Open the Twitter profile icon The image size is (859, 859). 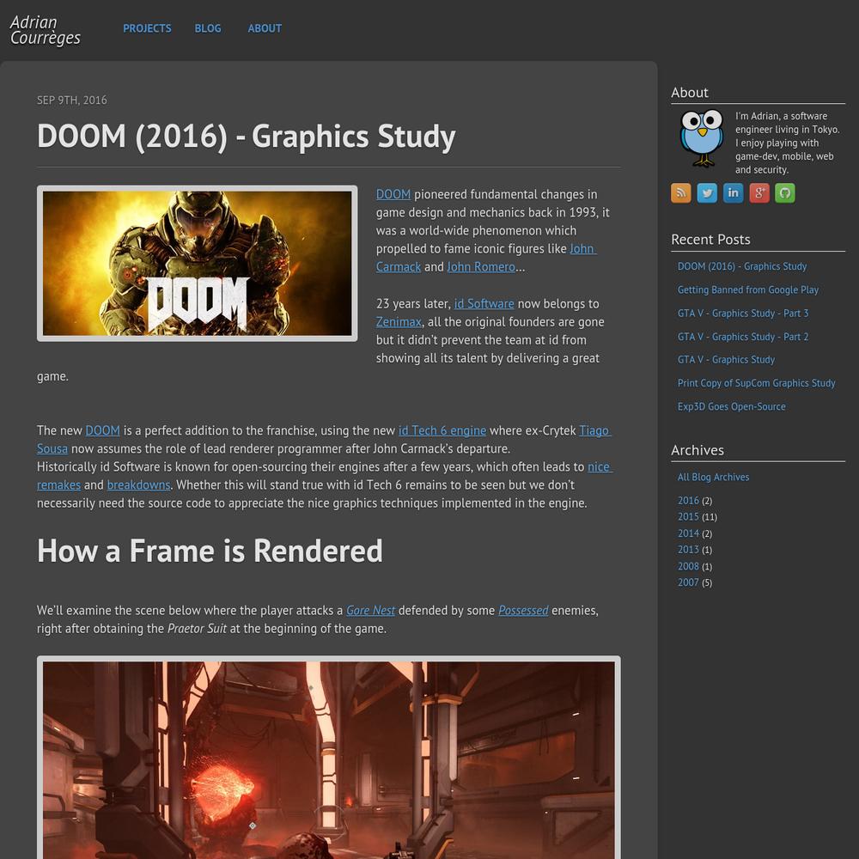point(707,192)
